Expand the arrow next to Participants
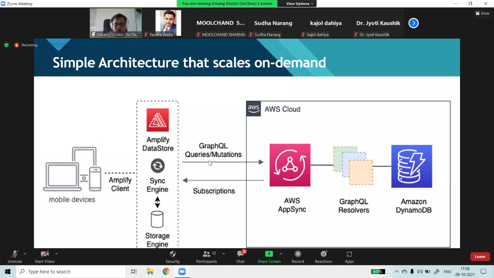 223,254
